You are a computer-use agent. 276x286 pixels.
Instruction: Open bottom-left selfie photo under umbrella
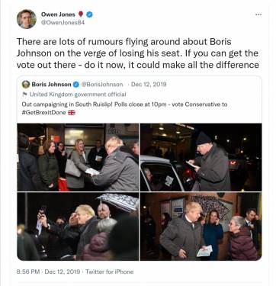(78, 227)
